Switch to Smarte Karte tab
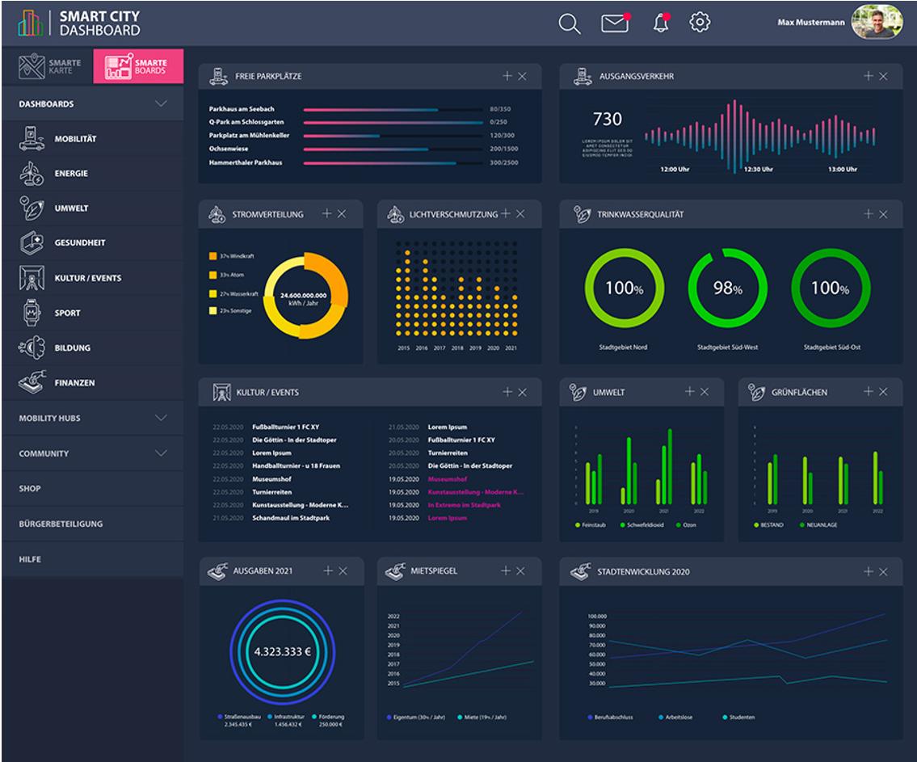 tap(49, 66)
